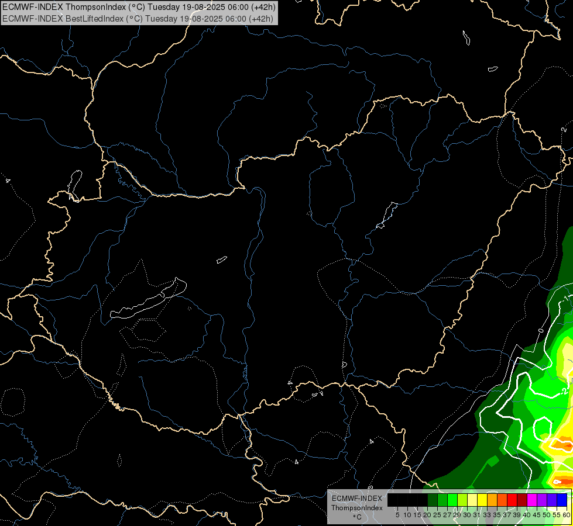Click the medium green 25–27 legend swatch
573x526 pixels.
442,500
